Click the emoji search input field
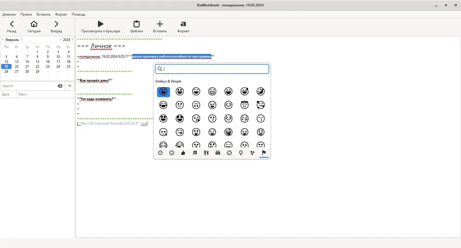This screenshot has height=248, width=461. [x=212, y=69]
